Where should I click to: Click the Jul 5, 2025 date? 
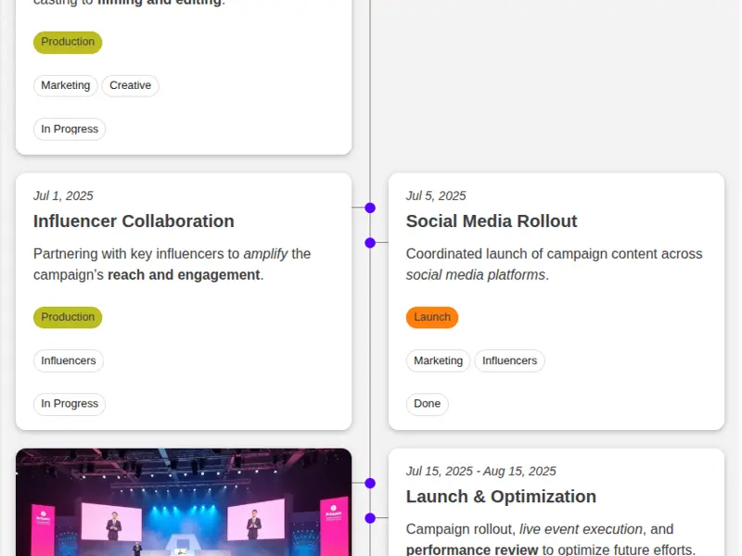point(436,196)
